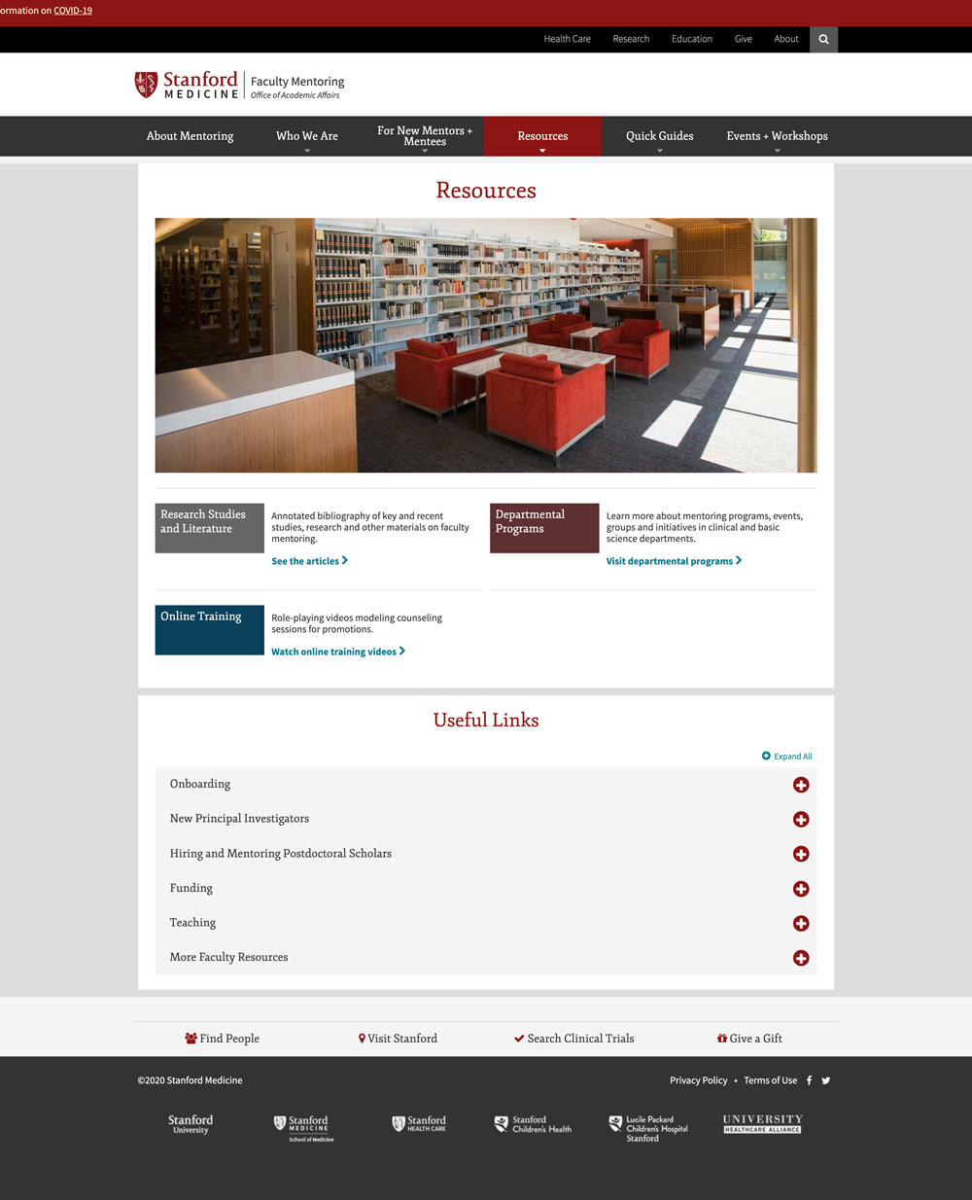Screen dimensions: 972x1200
Task: Open the Events + Workshops dropdown
Action: pos(777,136)
